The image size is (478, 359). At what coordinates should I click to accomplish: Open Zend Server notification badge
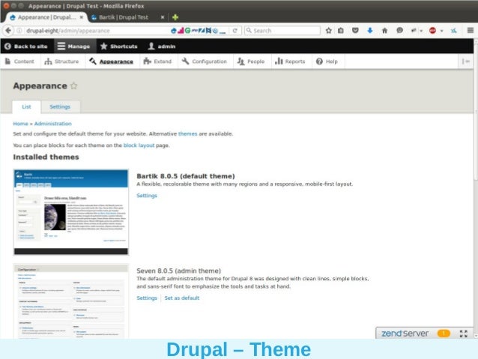point(444,334)
